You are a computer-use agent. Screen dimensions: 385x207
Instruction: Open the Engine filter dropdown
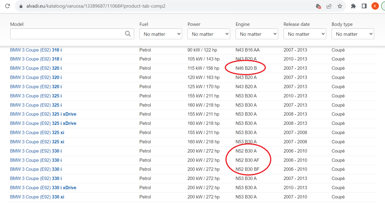click(257, 34)
